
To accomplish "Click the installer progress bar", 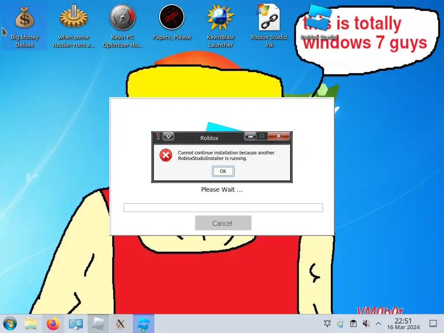I will (223, 208).
